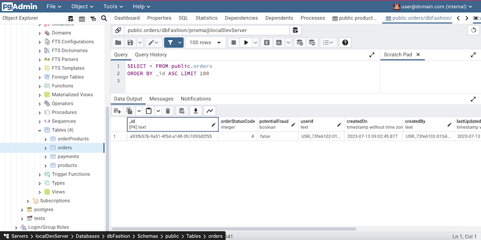Save data changes in Data Output
This screenshot has width=481, height=240.
click(x=182, y=111)
